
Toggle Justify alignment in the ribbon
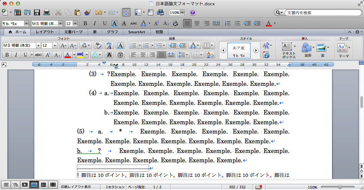click(x=161, y=55)
